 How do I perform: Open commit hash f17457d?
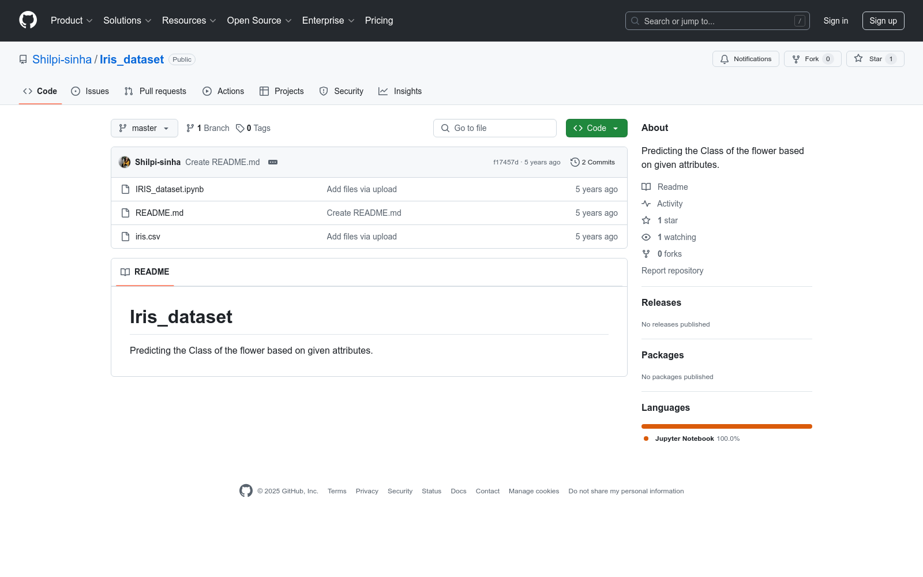pos(506,162)
